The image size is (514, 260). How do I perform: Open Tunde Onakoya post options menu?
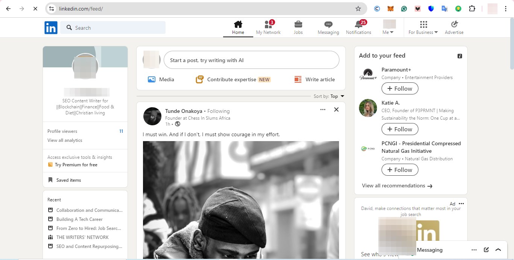323,109
